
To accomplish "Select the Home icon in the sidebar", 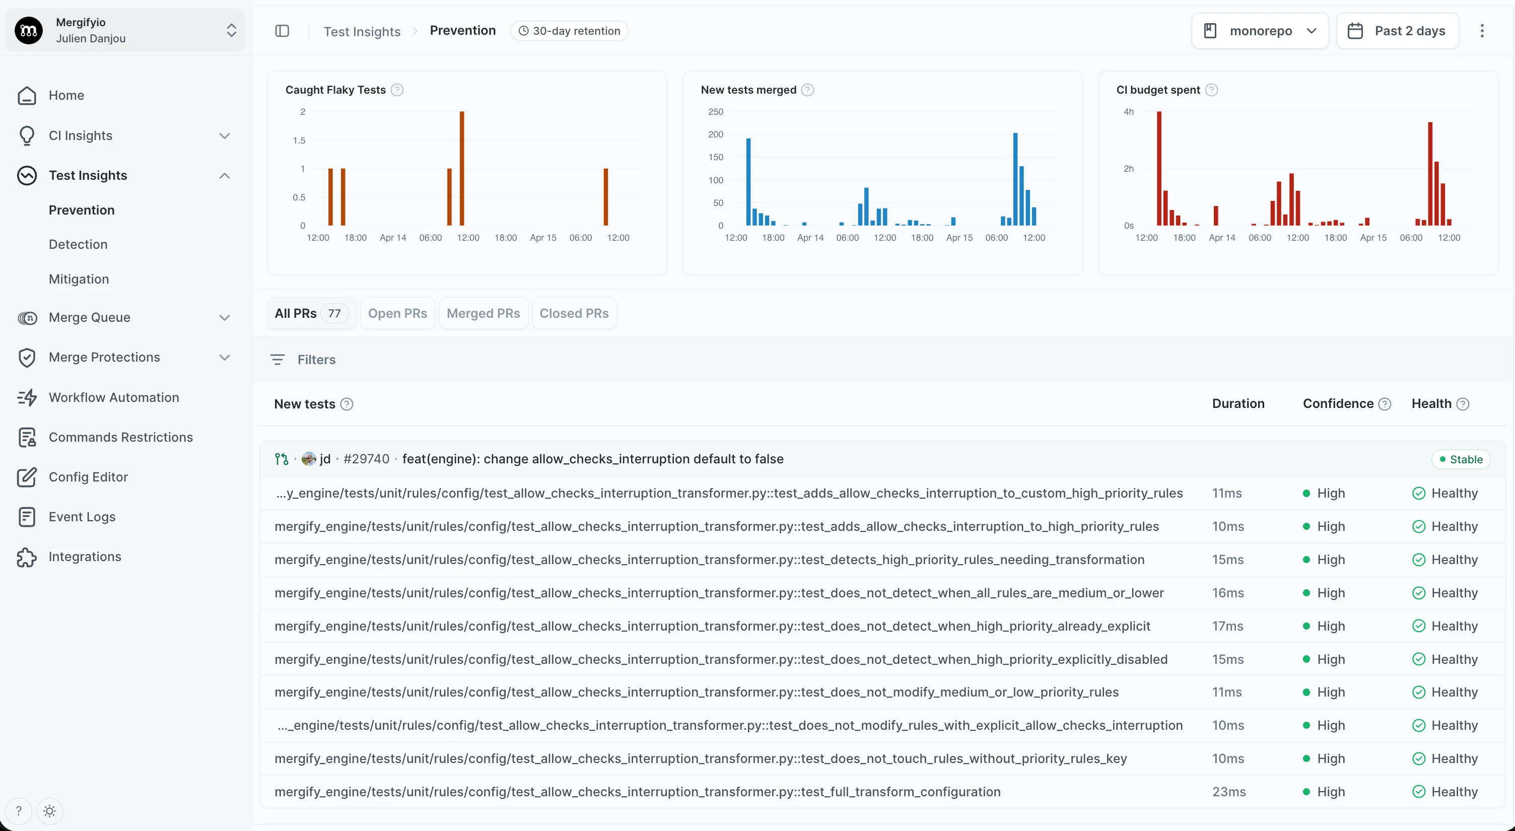I will (x=27, y=95).
